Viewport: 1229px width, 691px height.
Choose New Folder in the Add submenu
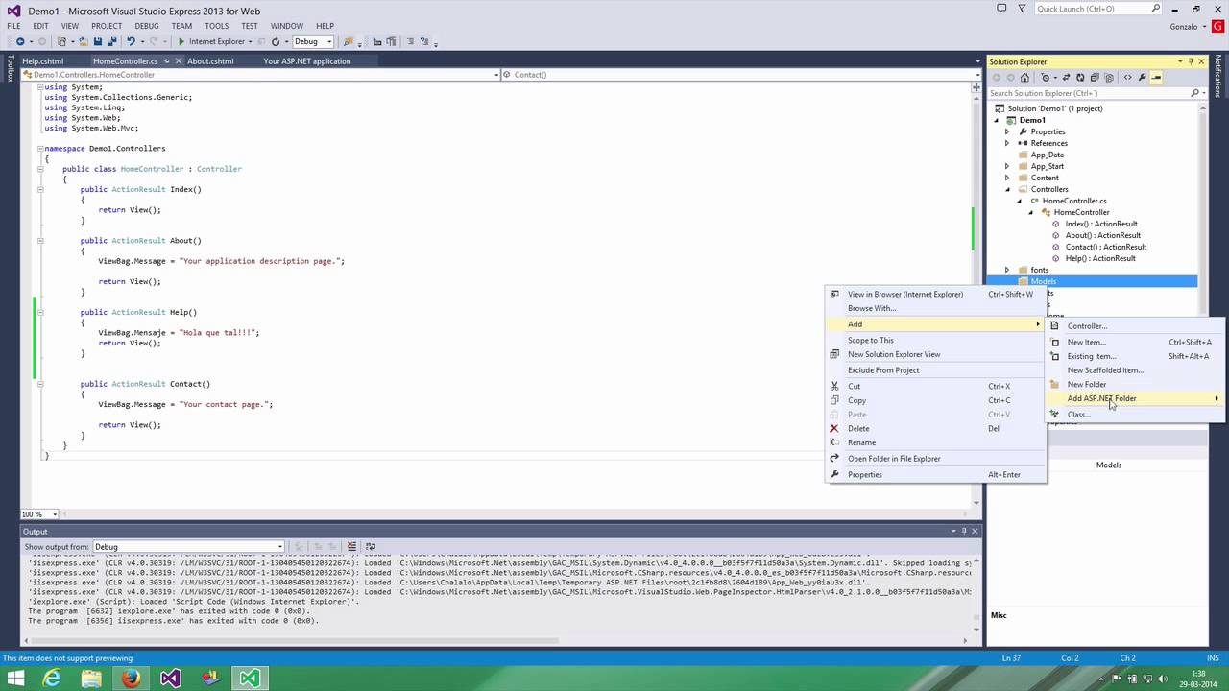pos(1087,384)
